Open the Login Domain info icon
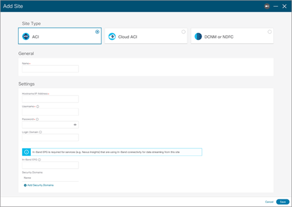This screenshot has height=207, width=292. [x=40, y=132]
